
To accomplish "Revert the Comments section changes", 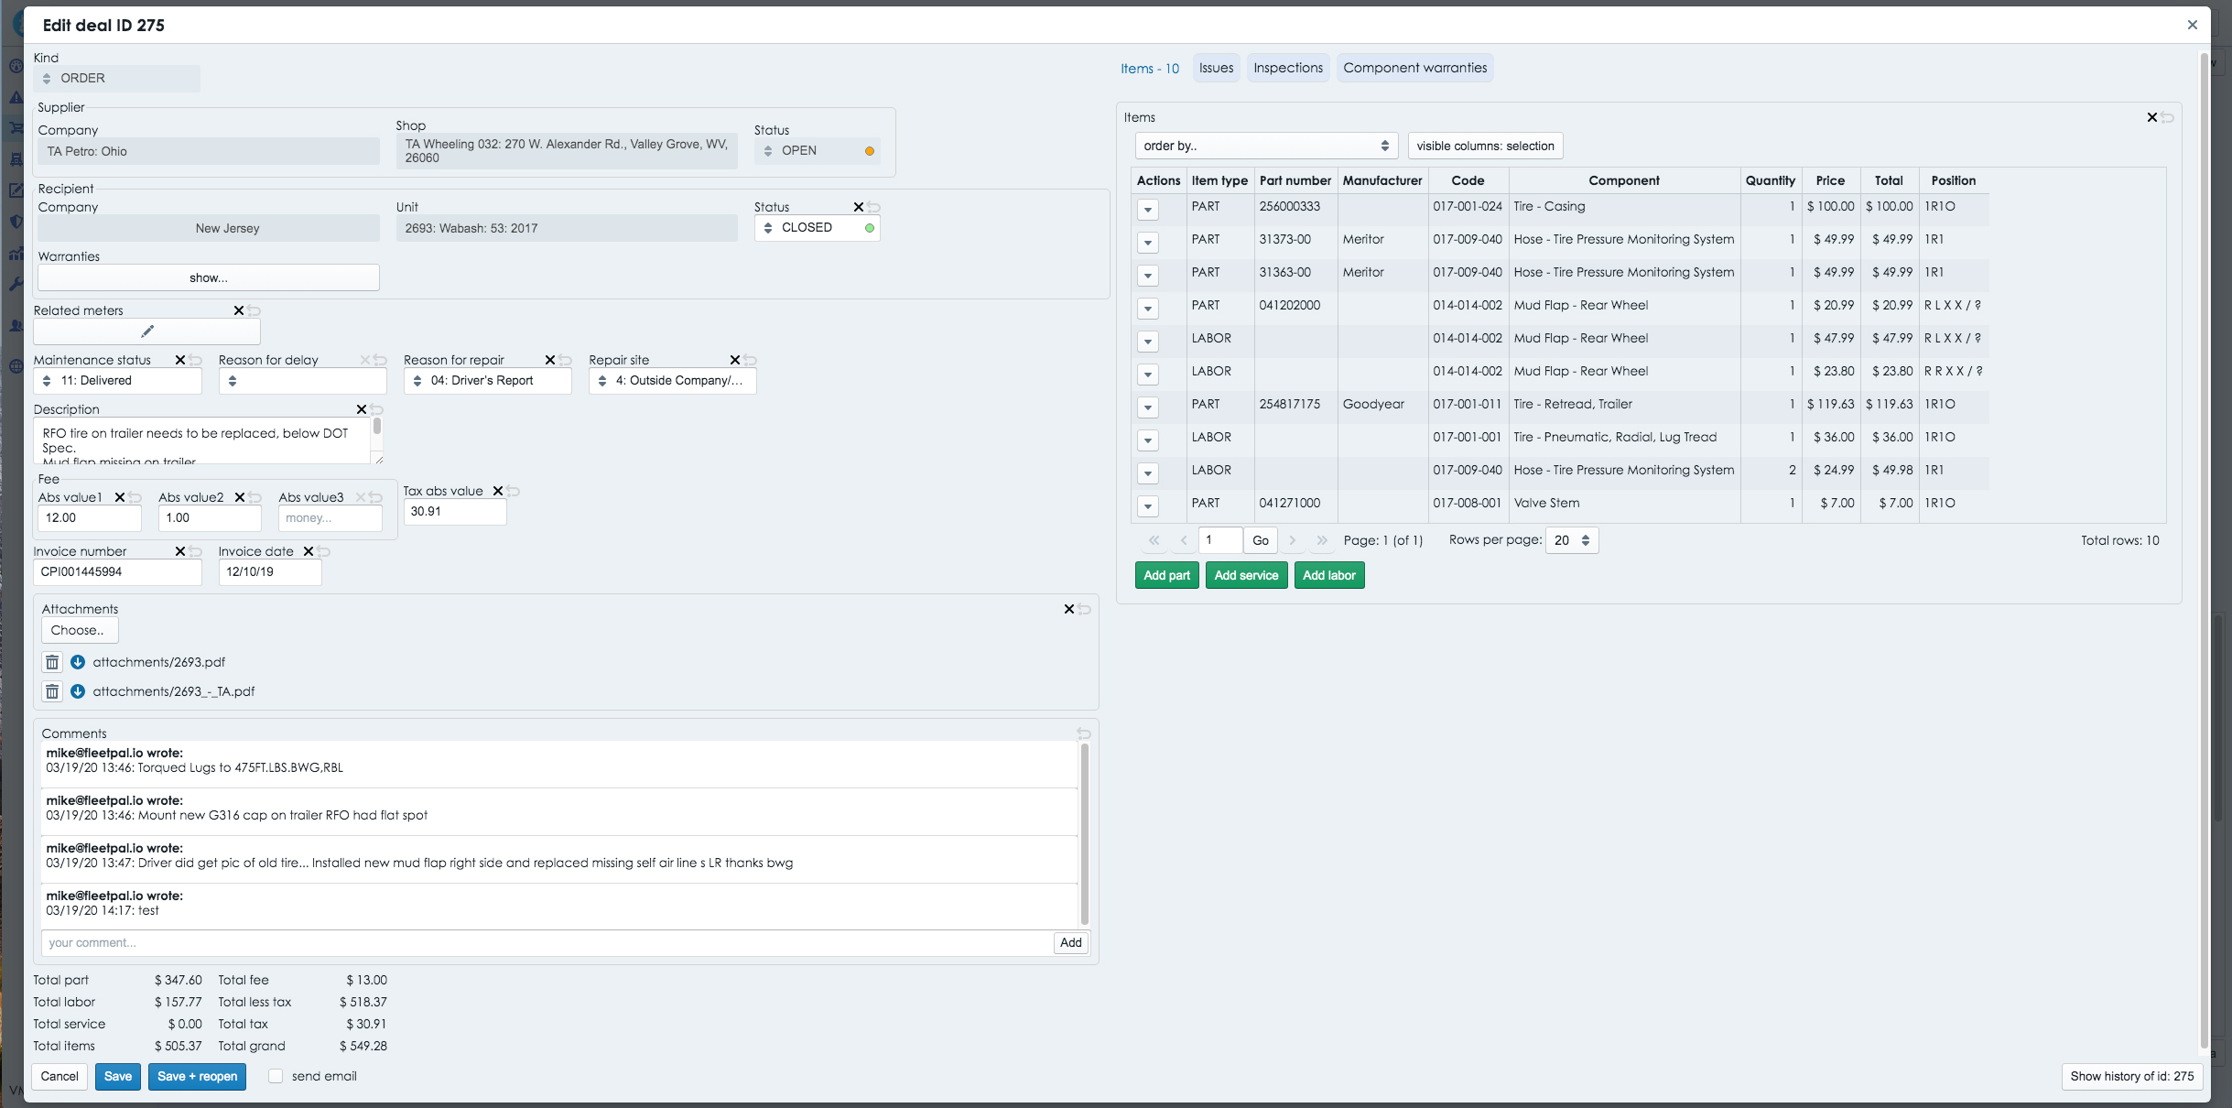I will (x=1084, y=733).
